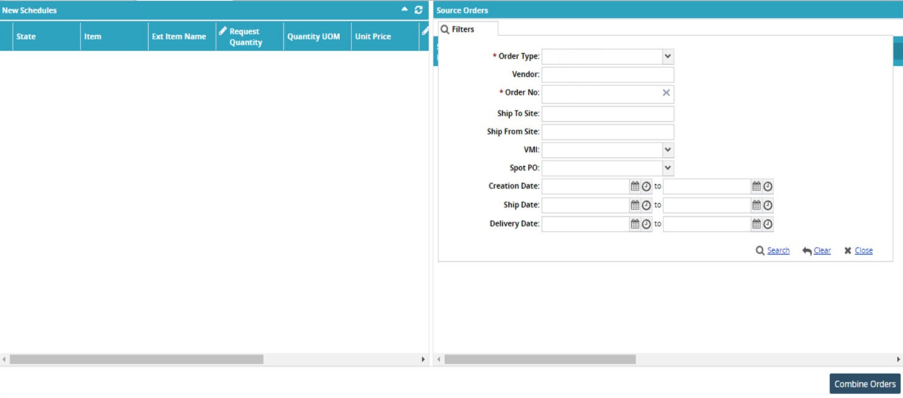The image size is (903, 398).
Task: Open the Ship Date end calendar picker
Action: tap(756, 205)
